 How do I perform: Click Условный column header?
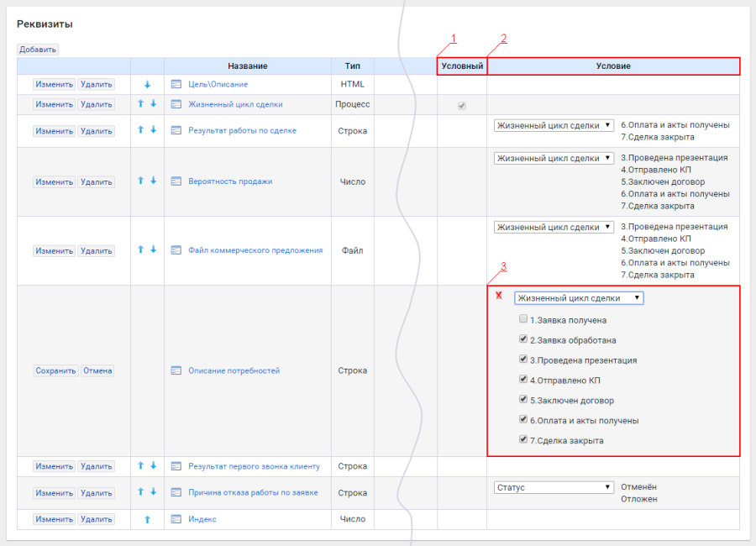pos(462,66)
